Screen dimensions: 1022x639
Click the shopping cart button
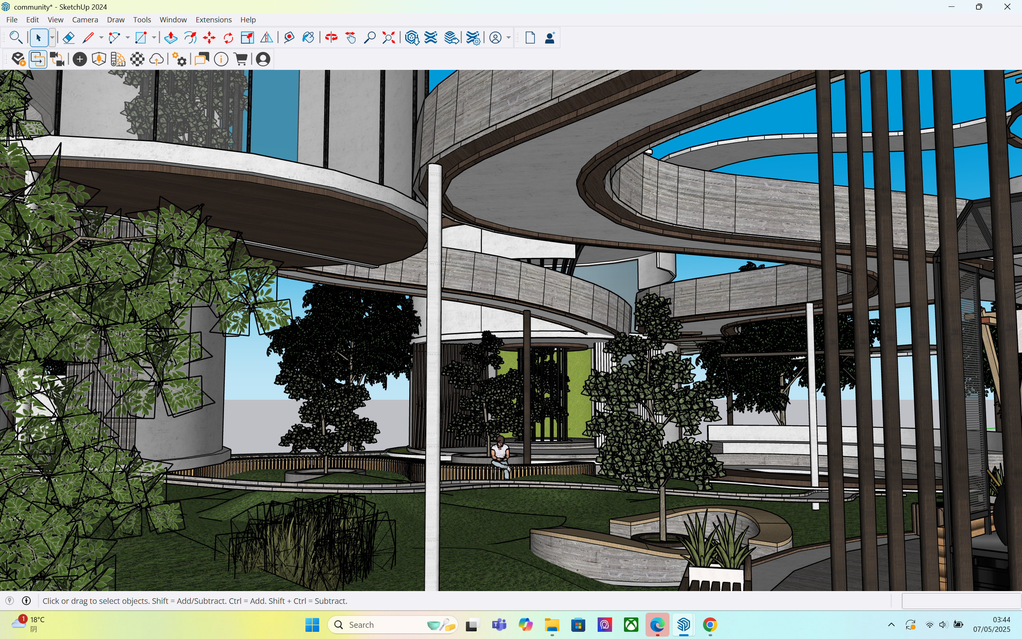(241, 60)
